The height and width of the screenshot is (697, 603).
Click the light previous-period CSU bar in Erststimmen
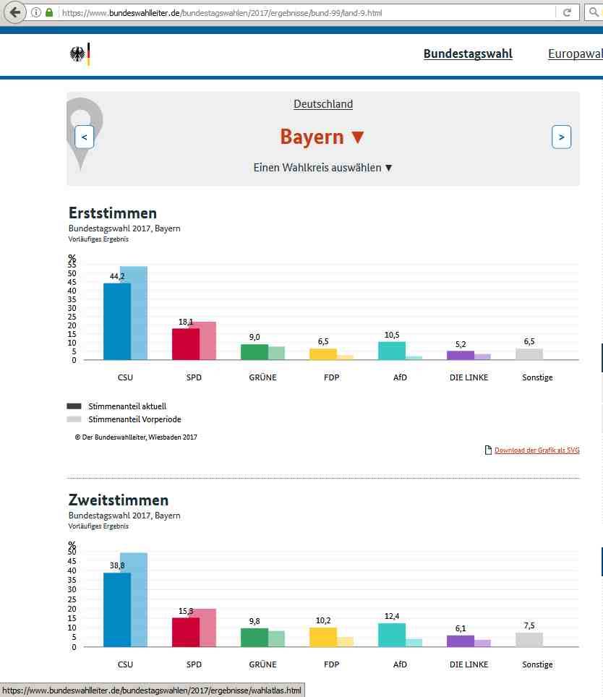point(139,313)
